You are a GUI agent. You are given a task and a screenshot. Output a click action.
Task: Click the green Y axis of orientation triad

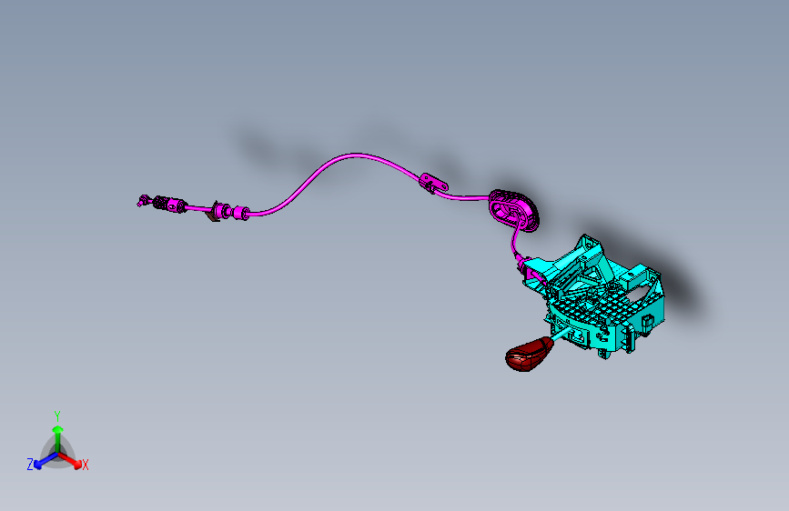tap(58, 438)
